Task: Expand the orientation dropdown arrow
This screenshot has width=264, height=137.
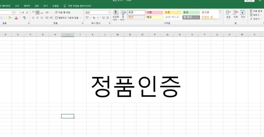Action: (x=50, y=13)
